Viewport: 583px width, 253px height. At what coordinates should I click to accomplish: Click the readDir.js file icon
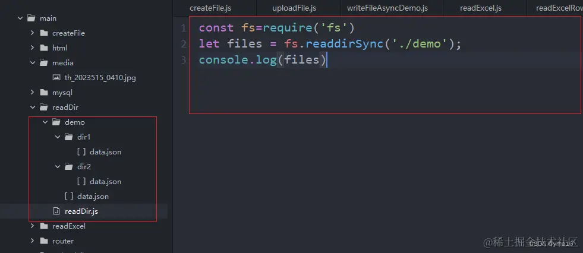pos(56,211)
